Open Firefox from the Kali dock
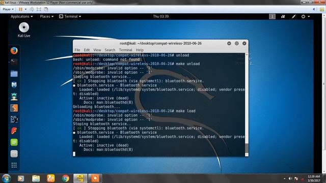 14,51
